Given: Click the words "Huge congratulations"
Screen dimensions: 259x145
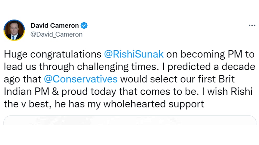Looking at the screenshot, I should click(x=53, y=54).
